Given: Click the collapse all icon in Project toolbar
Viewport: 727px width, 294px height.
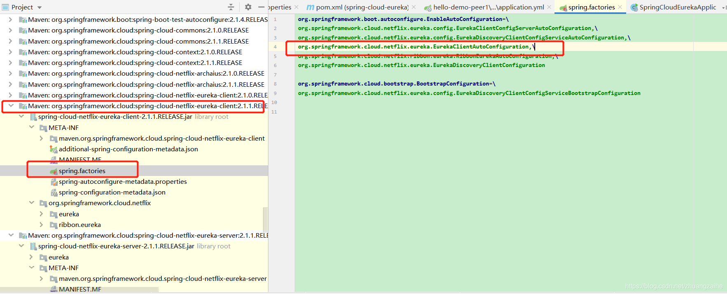Looking at the screenshot, I should (x=231, y=7).
